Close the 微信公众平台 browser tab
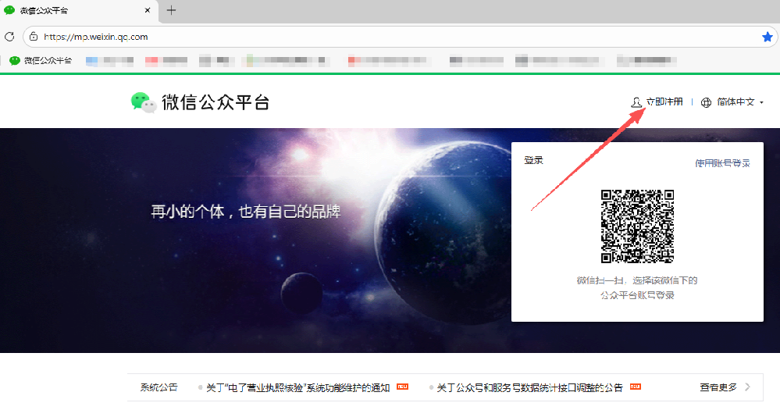The image size is (780, 410). coord(148,10)
